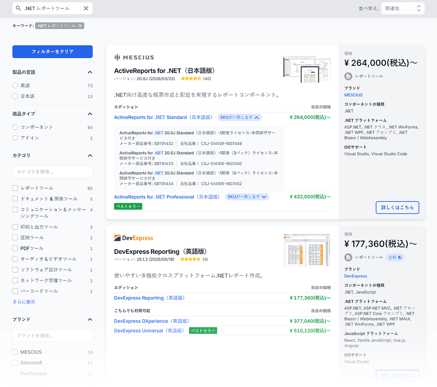Click SKU row with part SBT91433
The height and width of the screenshot is (387, 437).
click(x=199, y=158)
